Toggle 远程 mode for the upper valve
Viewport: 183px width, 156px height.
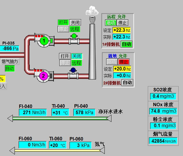tap(75, 29)
